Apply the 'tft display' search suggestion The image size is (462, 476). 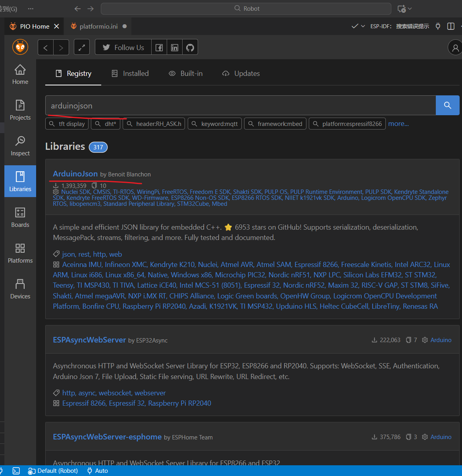coord(67,124)
